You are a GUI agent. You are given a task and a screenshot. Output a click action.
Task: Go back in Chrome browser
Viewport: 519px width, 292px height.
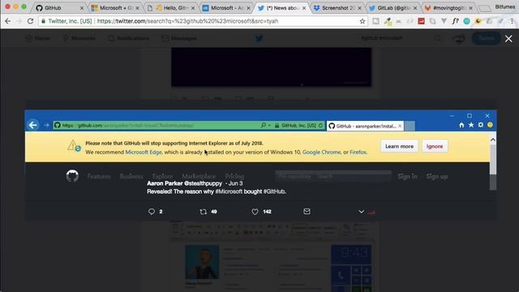tap(7, 21)
